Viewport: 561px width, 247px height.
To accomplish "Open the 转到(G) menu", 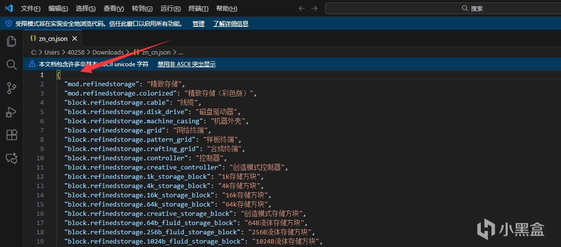I will pos(141,9).
